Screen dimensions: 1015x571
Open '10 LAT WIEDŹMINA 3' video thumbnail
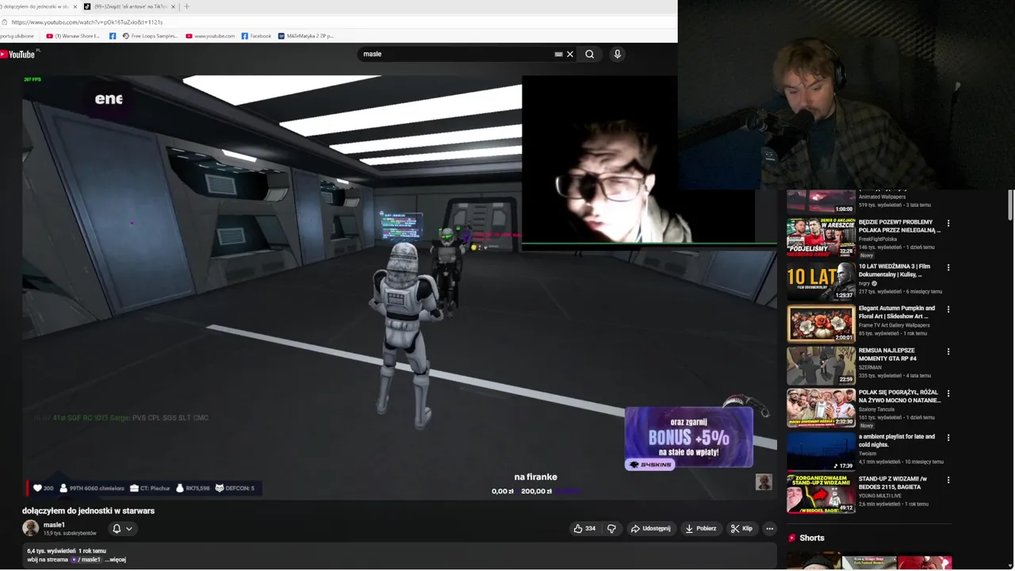click(x=821, y=280)
